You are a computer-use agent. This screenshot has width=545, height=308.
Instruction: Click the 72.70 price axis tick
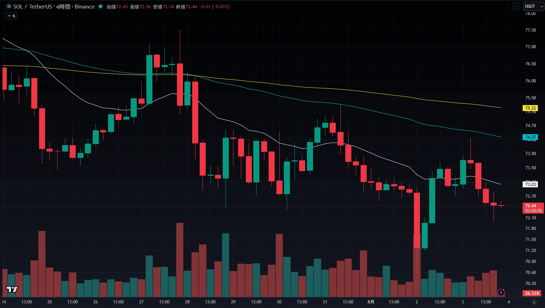[x=530, y=196]
